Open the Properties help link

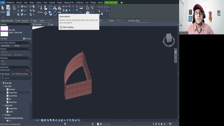(5, 70)
